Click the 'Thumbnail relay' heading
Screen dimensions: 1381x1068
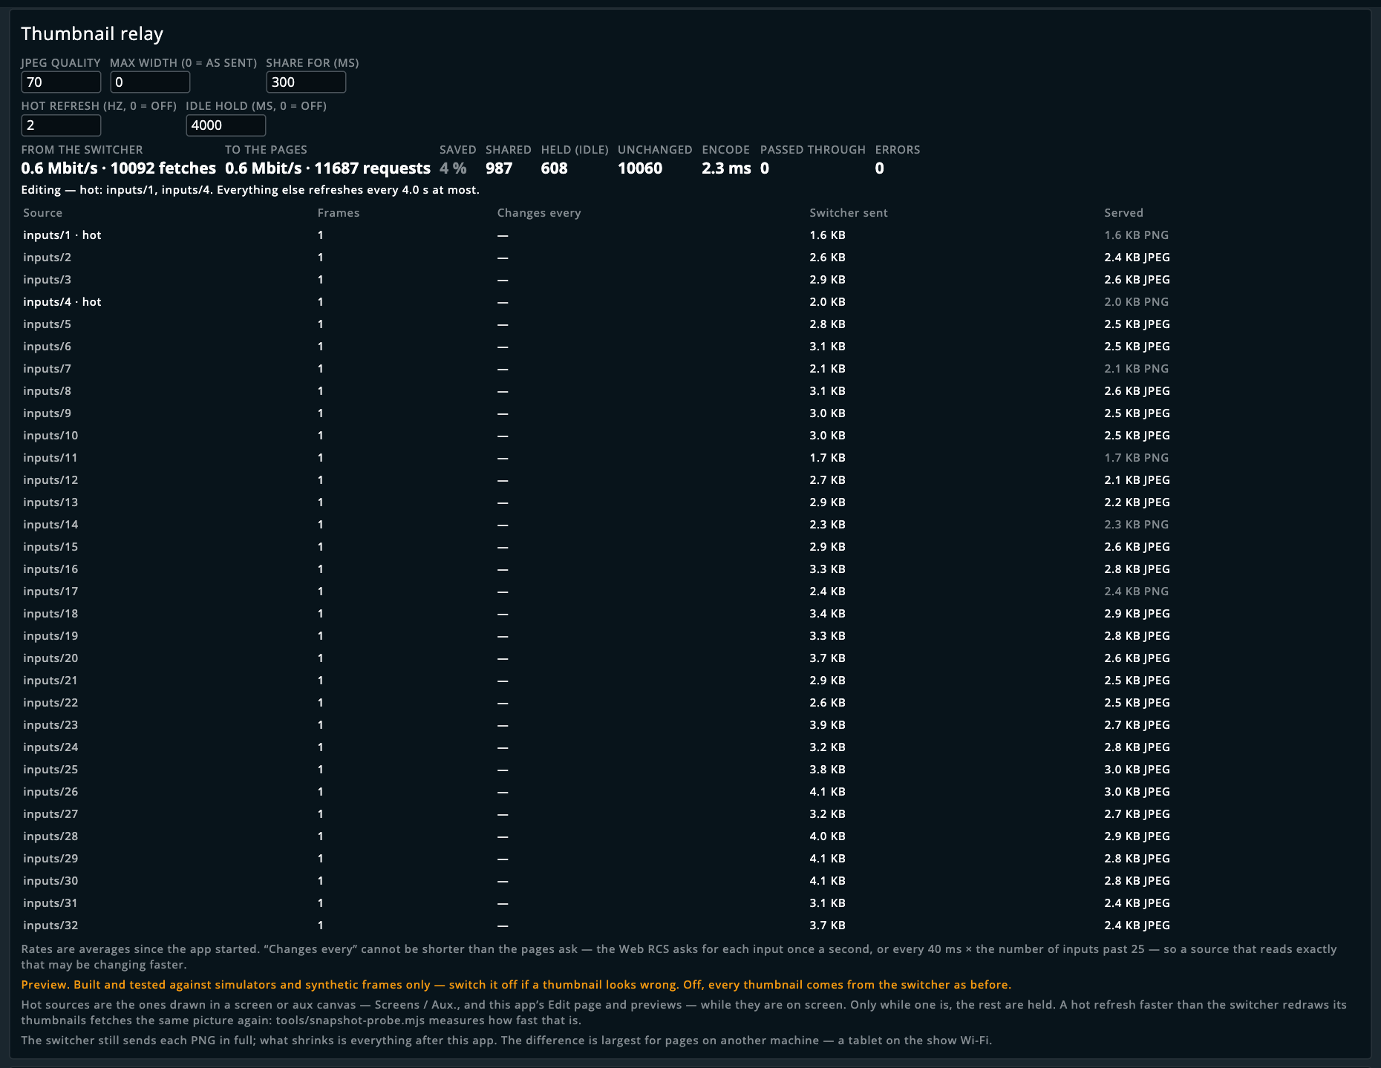coord(92,34)
